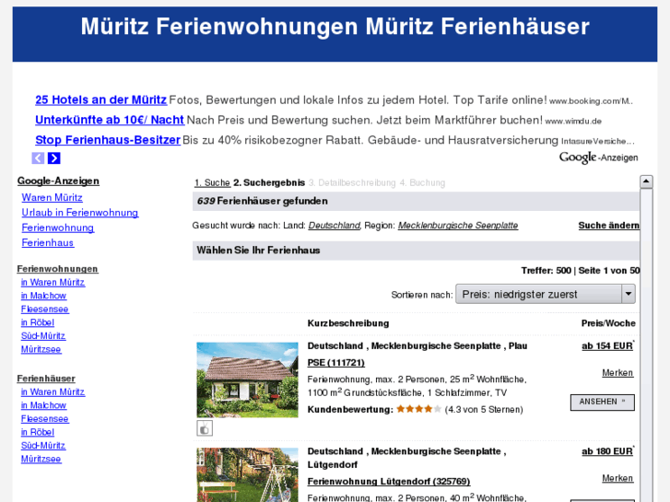Image resolution: width=670 pixels, height=502 pixels.
Task: Click the star rating of the Plau listing
Action: (x=418, y=409)
